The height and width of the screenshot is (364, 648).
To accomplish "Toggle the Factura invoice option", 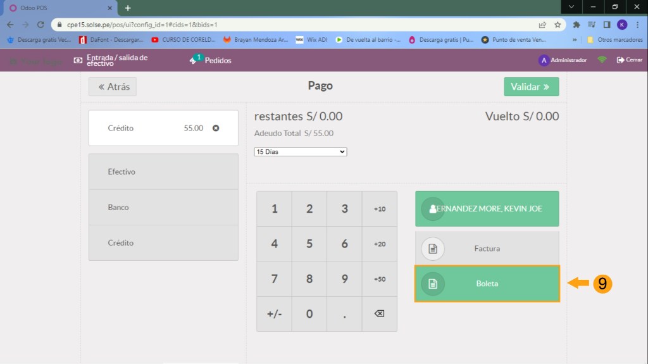I will point(487,249).
